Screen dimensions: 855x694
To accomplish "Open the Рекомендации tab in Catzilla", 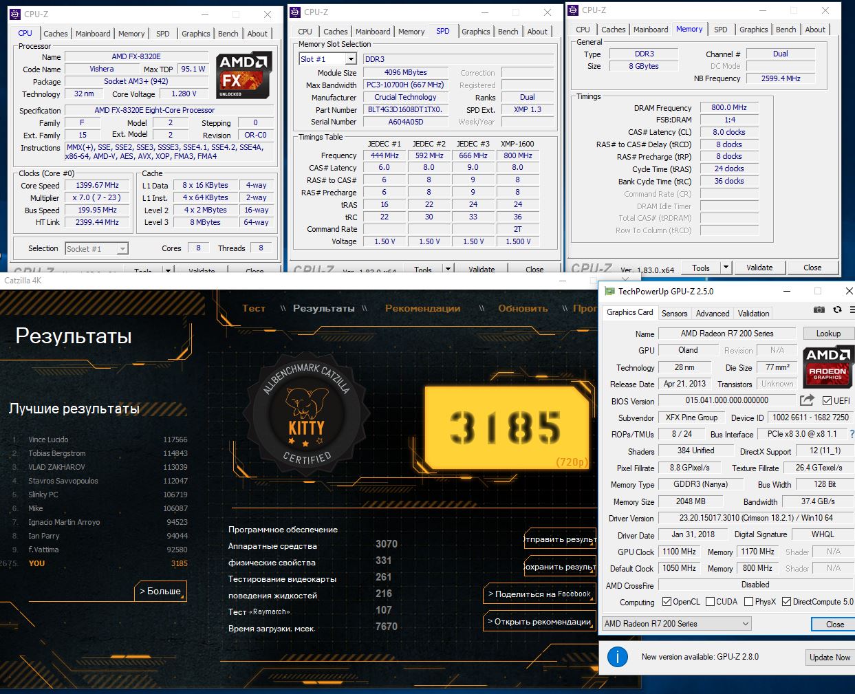I will tap(422, 308).
